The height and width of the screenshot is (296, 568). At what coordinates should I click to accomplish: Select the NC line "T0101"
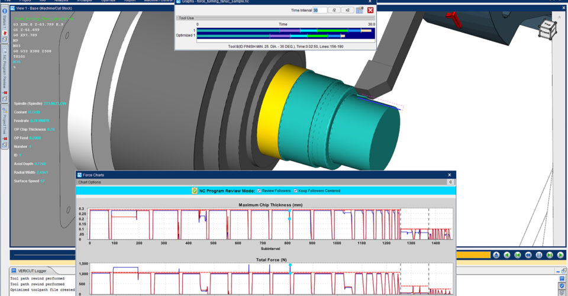pos(19,56)
